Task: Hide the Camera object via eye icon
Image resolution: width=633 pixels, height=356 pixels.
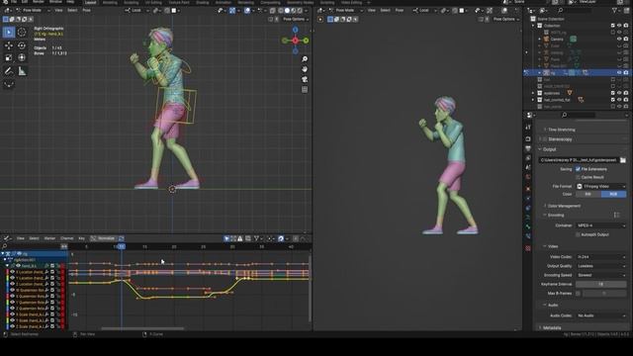Action: pos(619,40)
